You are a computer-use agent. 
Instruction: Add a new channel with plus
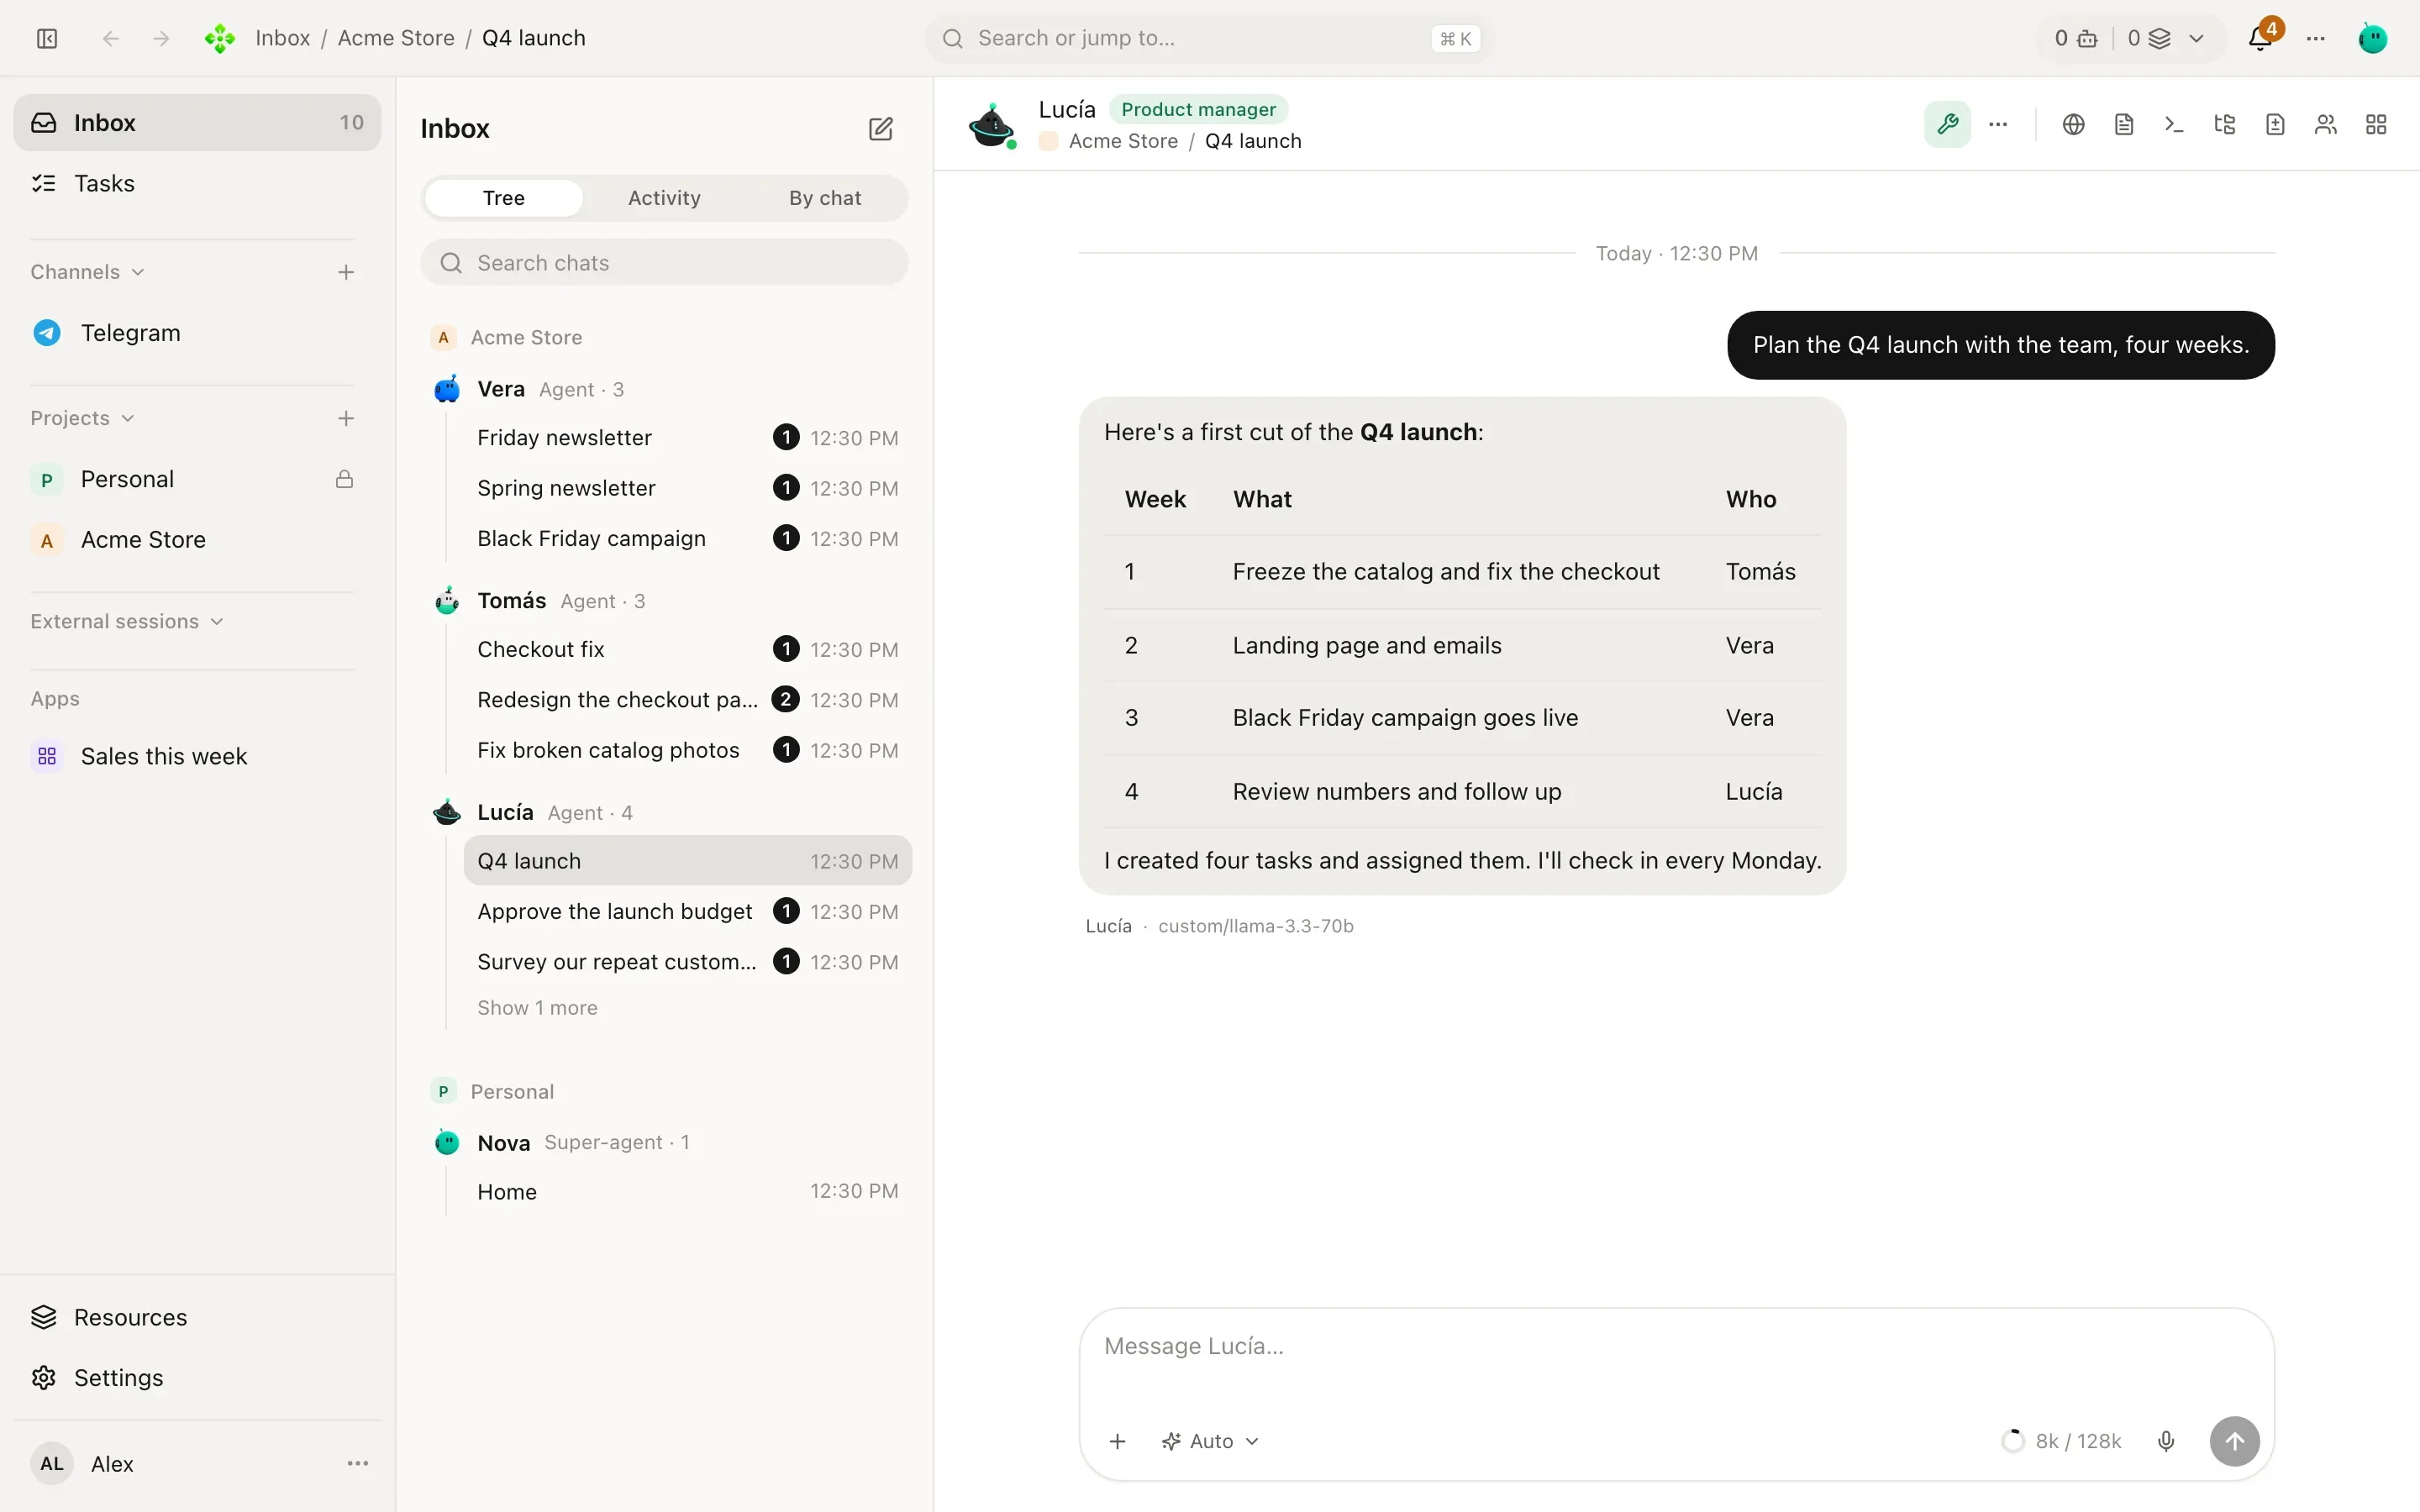pos(346,272)
